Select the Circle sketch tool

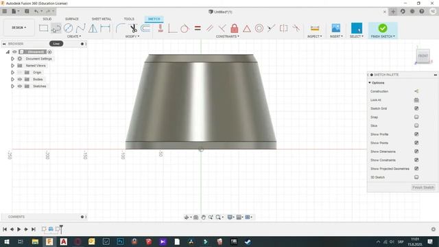click(69, 28)
